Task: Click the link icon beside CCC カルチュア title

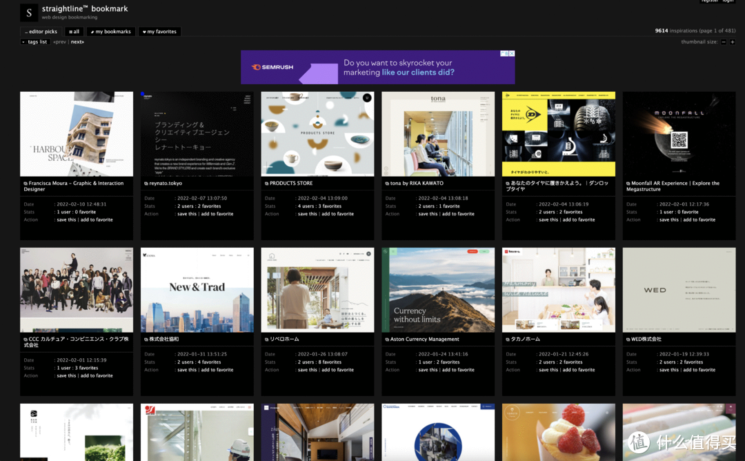Action: click(x=26, y=340)
